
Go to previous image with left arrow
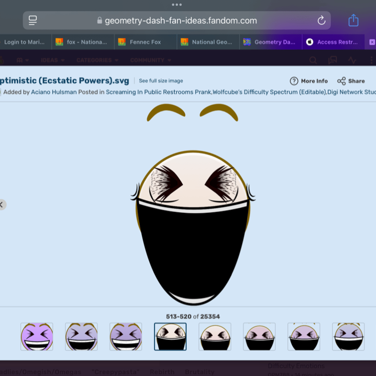(x=2, y=205)
